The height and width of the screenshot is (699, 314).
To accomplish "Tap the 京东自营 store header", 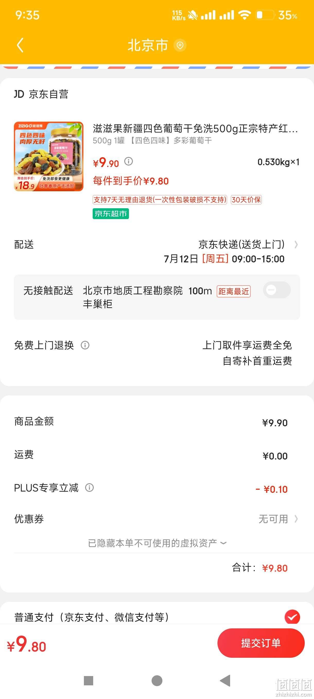I will 41,94.
